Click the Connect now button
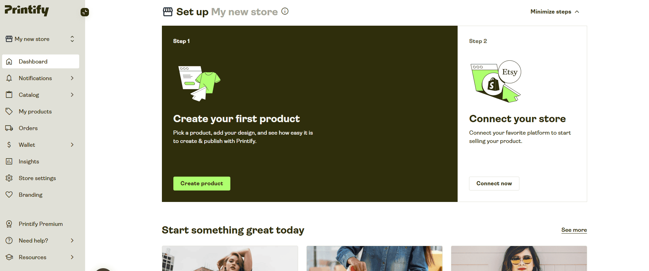This screenshot has height=271, width=649. pyautogui.click(x=494, y=184)
